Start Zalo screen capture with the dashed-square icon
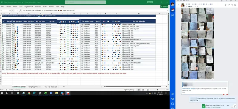The height and width of the screenshot is (109, 238). pyautogui.click(x=173, y=104)
